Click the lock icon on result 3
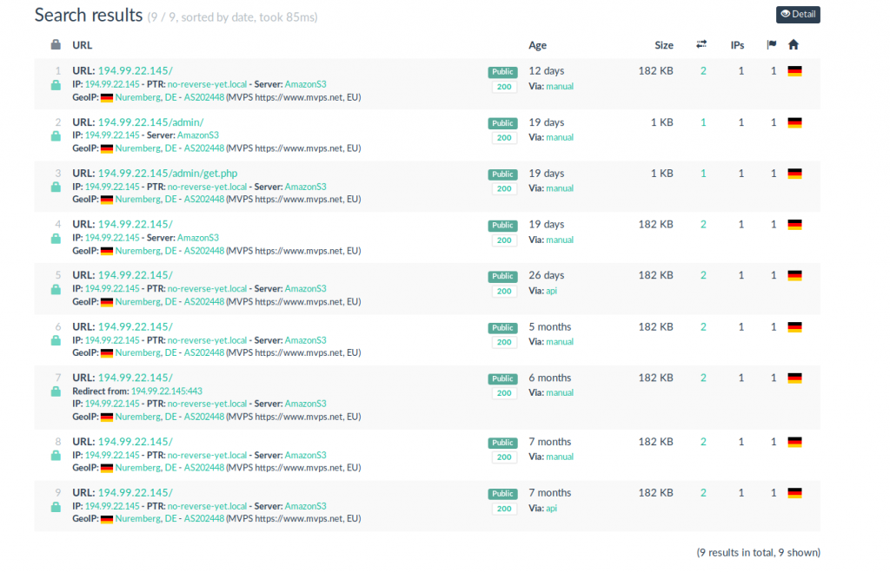Viewport: 890px width, 572px height. (x=56, y=187)
